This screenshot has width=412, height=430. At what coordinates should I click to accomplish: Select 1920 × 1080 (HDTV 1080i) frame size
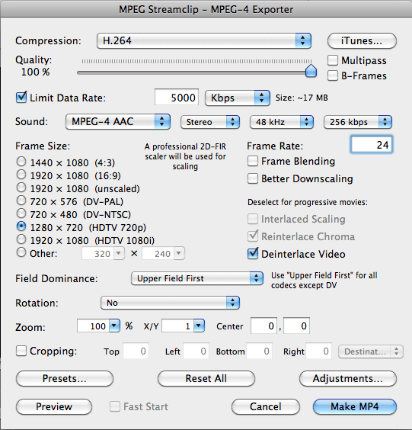click(x=21, y=239)
